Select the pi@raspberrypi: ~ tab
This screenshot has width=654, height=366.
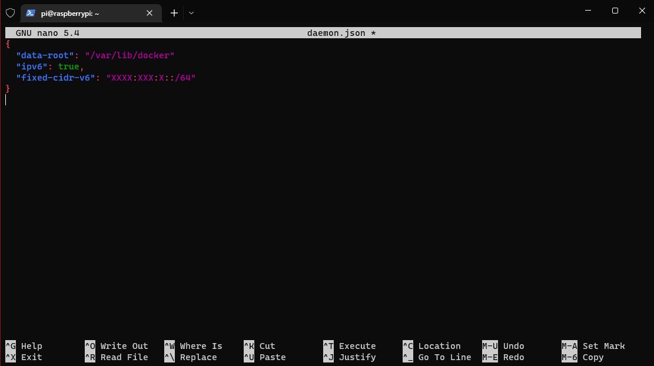pos(91,14)
